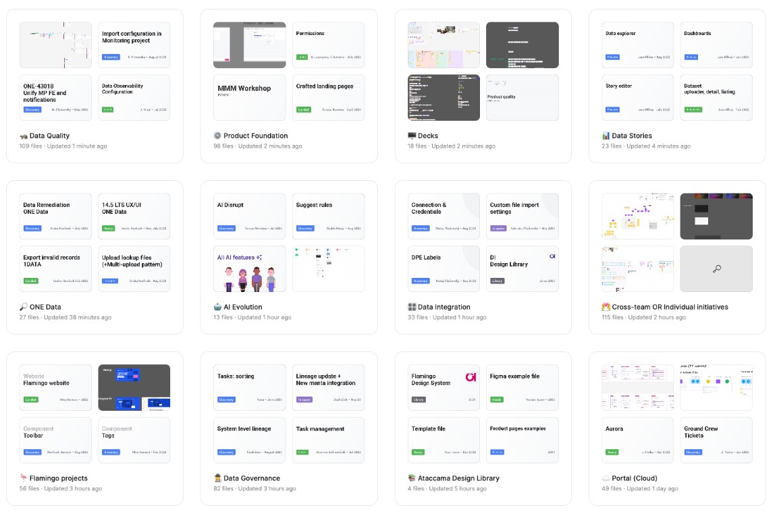Click the magnifier icon next to ONE Data
This screenshot has height=518, width=777.
24,307
